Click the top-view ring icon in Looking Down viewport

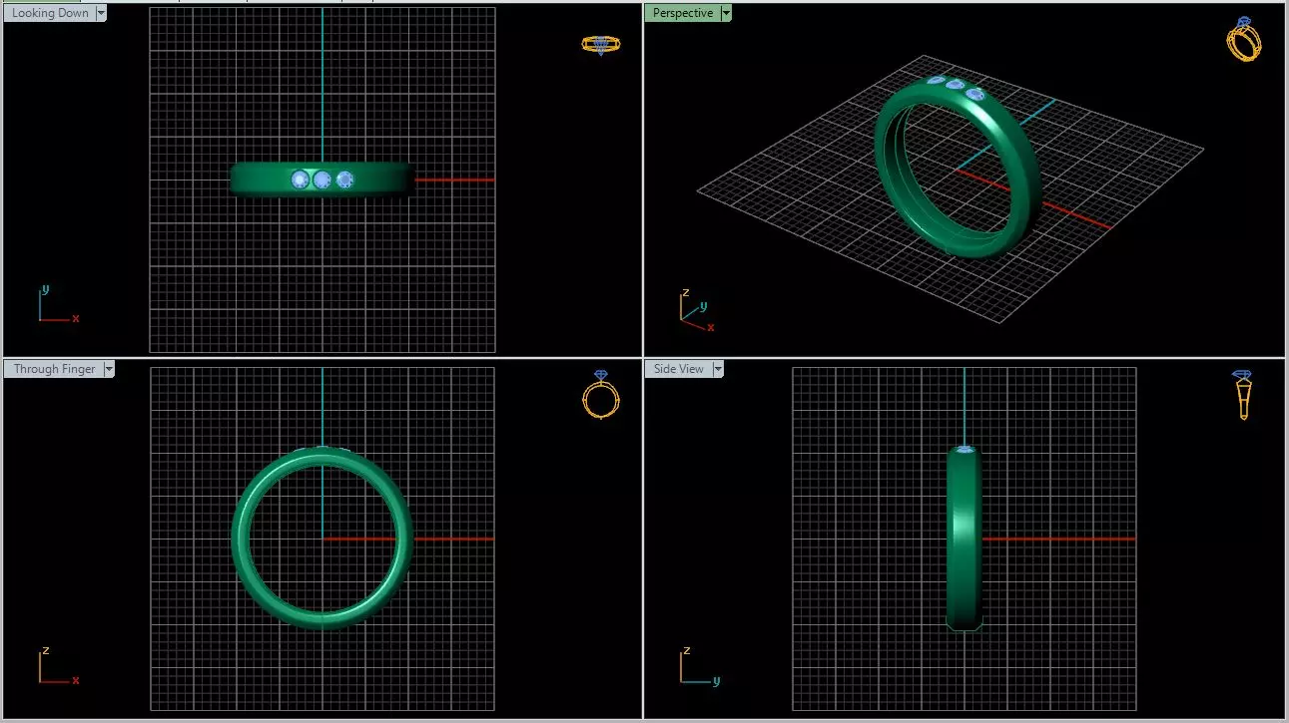[x=601, y=44]
